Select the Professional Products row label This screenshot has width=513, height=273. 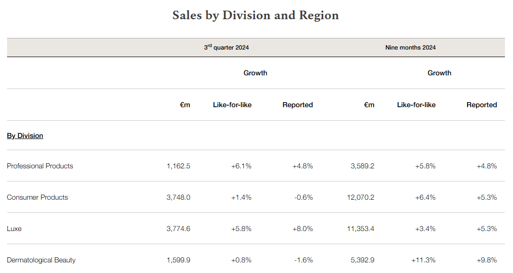[40, 166]
